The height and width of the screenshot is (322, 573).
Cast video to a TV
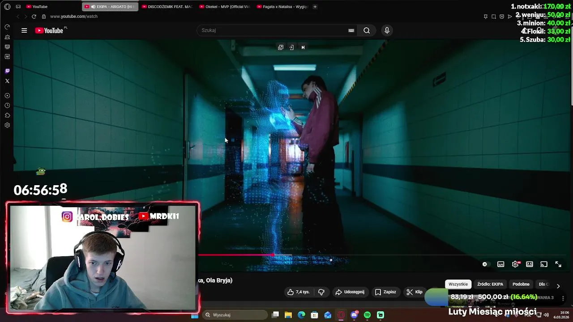[x=544, y=264]
